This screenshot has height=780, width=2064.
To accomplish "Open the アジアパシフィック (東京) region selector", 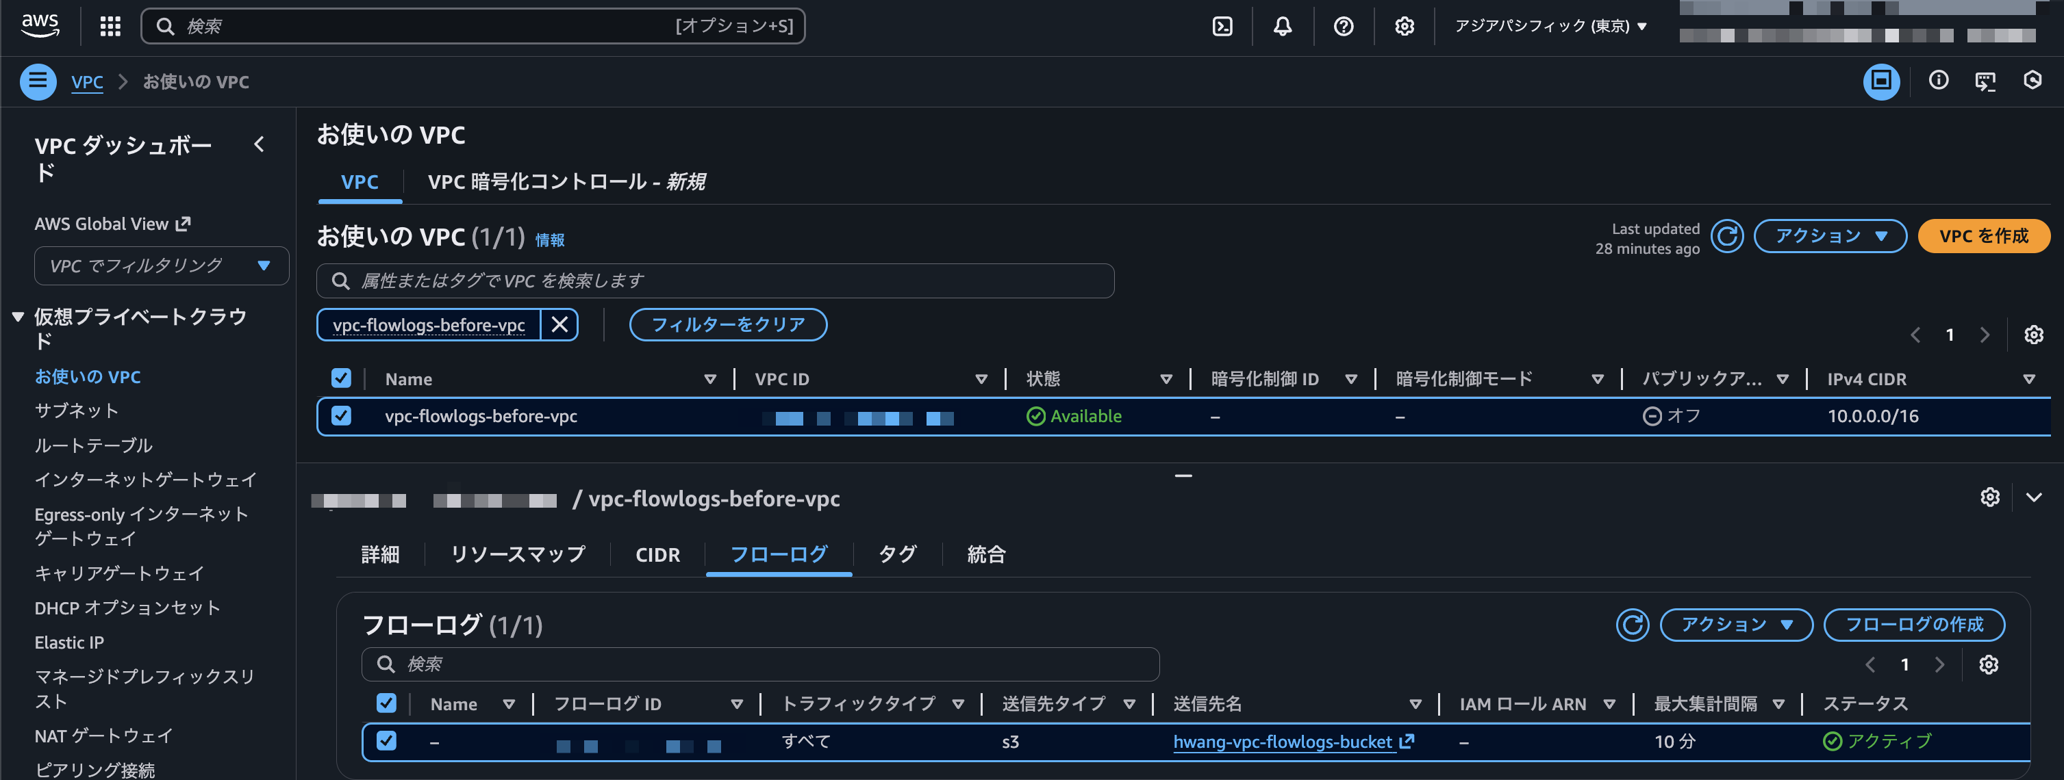I will tap(1550, 27).
